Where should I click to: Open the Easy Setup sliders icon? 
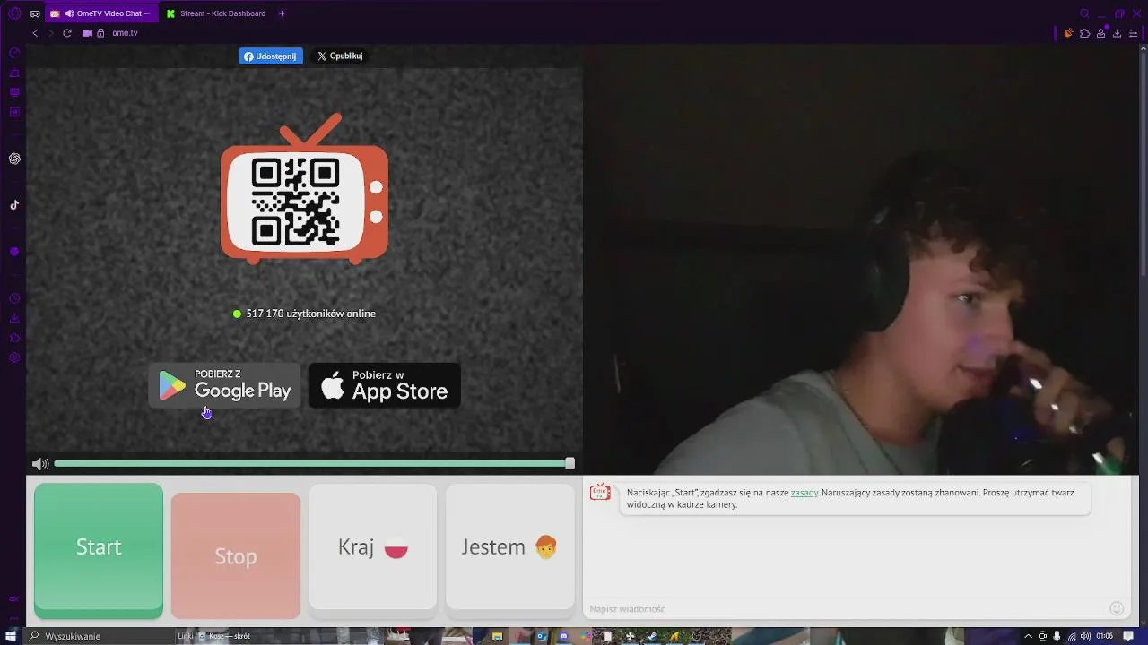pyautogui.click(x=1134, y=33)
